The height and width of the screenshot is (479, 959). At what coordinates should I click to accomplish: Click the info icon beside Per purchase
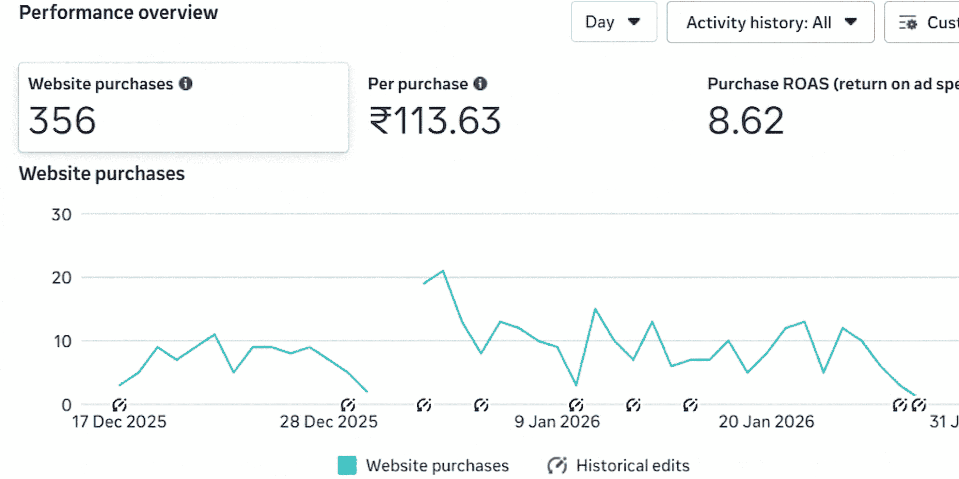tap(480, 84)
